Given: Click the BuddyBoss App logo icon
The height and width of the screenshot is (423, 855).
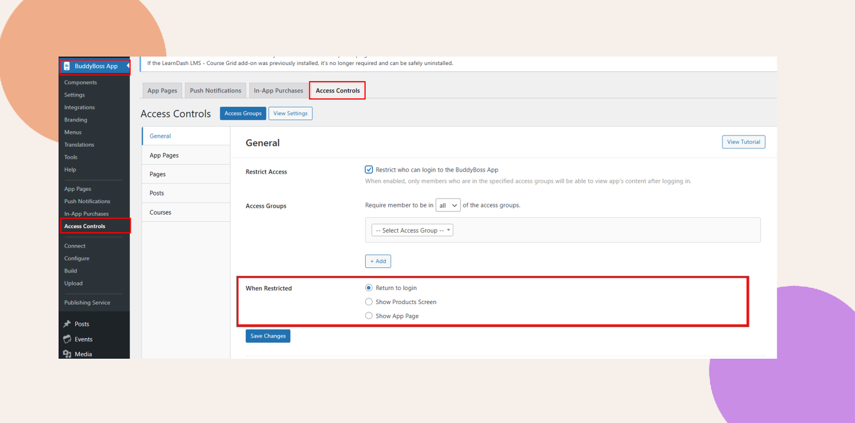Looking at the screenshot, I should [x=66, y=66].
